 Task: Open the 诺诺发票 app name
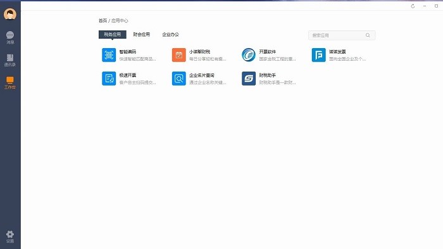(x=337, y=52)
